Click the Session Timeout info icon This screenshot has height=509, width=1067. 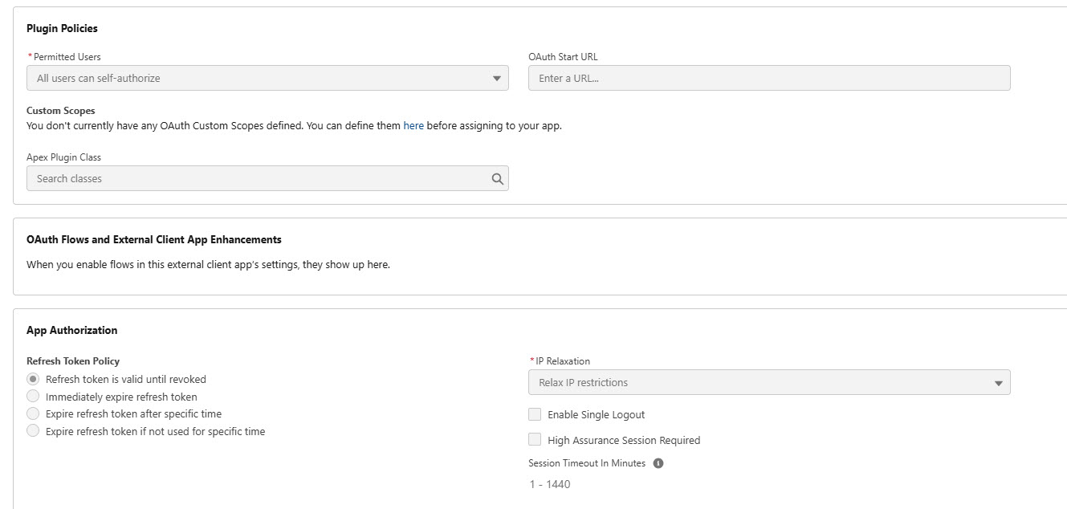(x=658, y=463)
